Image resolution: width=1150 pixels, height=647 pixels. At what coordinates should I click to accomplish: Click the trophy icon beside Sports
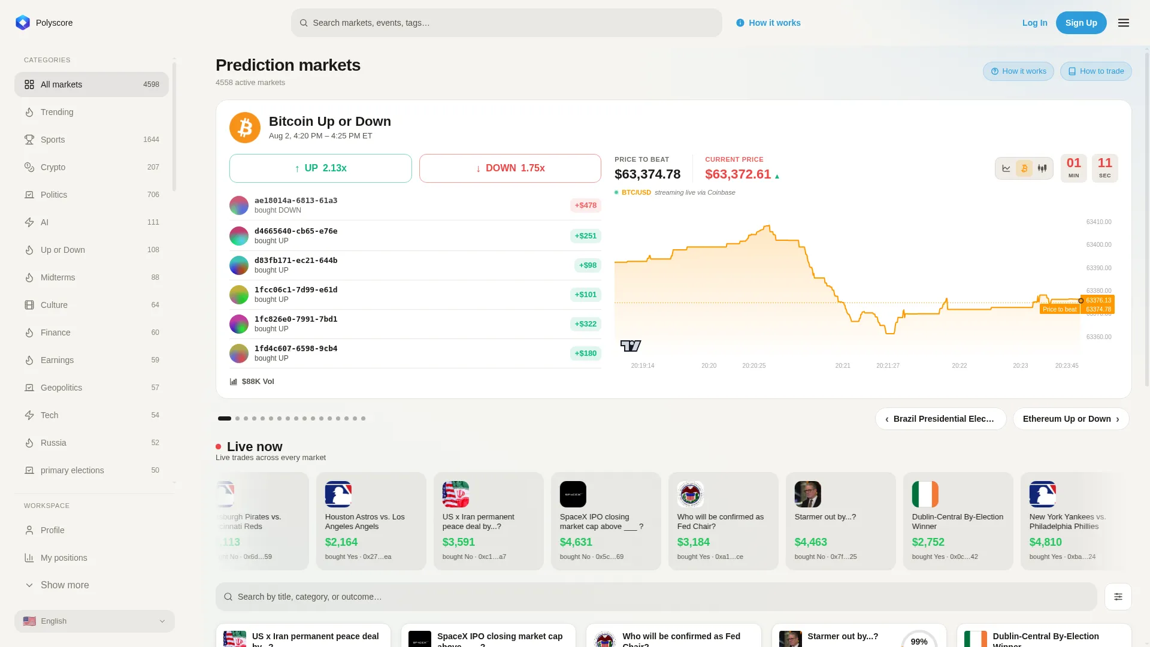[29, 140]
